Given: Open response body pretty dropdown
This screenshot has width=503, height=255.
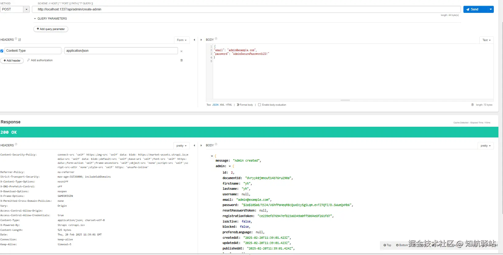Looking at the screenshot, I should click(x=486, y=146).
